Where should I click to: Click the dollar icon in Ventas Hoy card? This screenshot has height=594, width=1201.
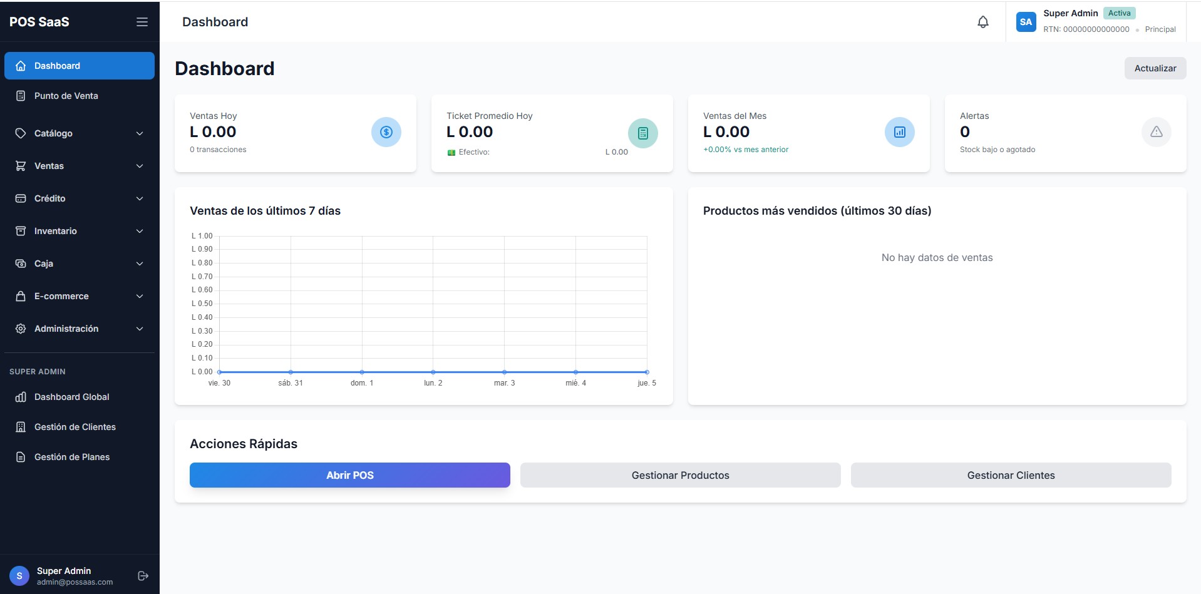tap(386, 132)
